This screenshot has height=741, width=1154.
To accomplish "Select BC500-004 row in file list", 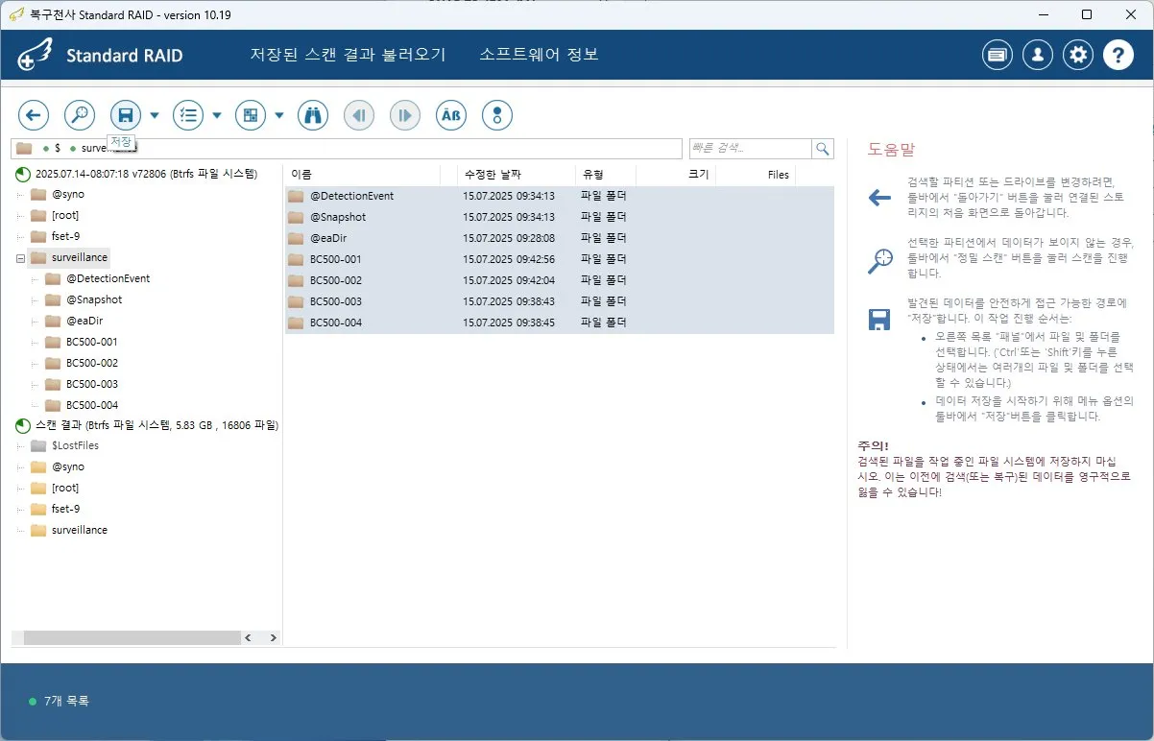I will click(x=560, y=323).
